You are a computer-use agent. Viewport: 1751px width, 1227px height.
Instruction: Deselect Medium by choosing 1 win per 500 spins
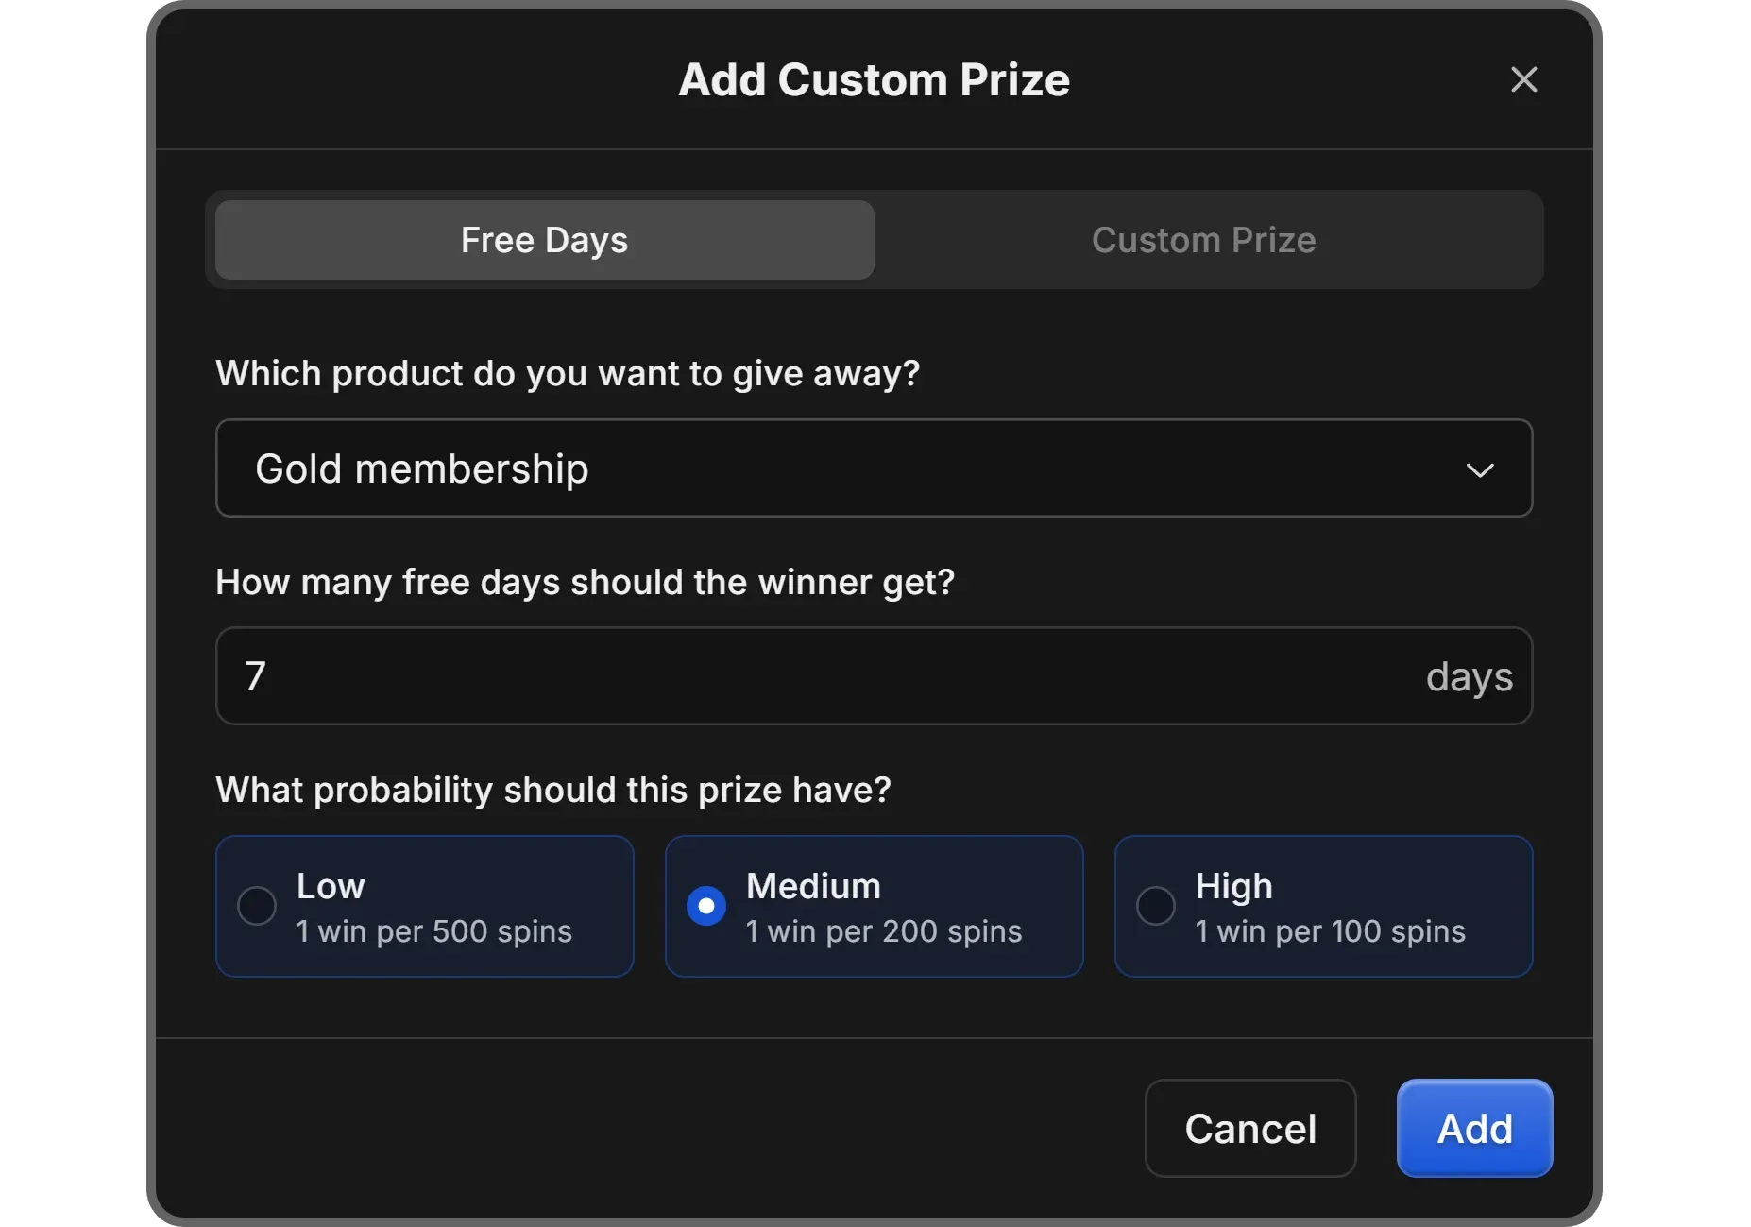pyautogui.click(x=424, y=906)
